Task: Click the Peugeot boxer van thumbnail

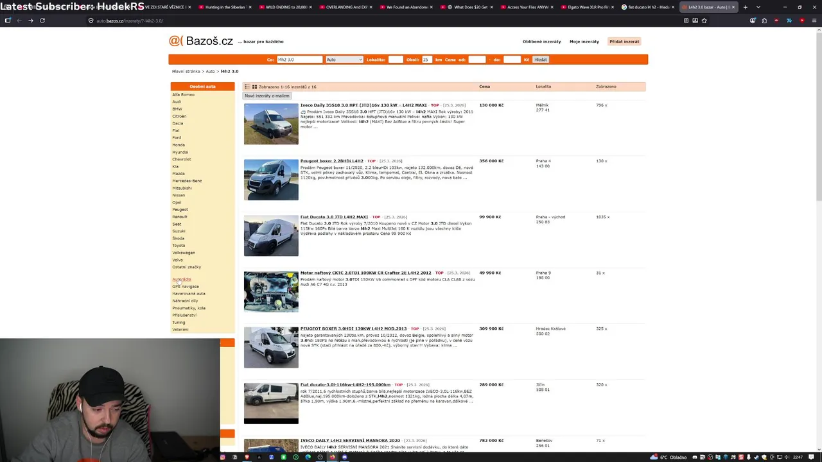Action: tap(271, 180)
